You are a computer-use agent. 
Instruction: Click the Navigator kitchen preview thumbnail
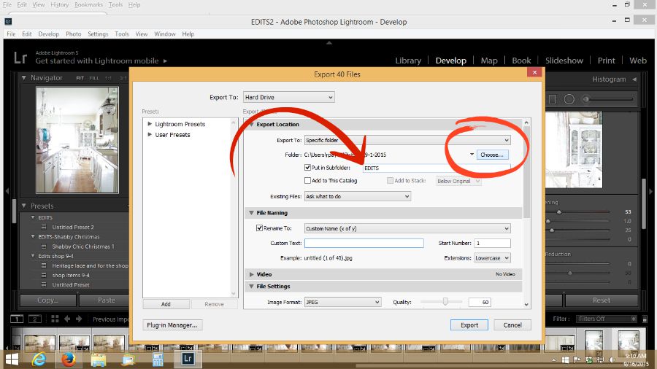pos(77,140)
